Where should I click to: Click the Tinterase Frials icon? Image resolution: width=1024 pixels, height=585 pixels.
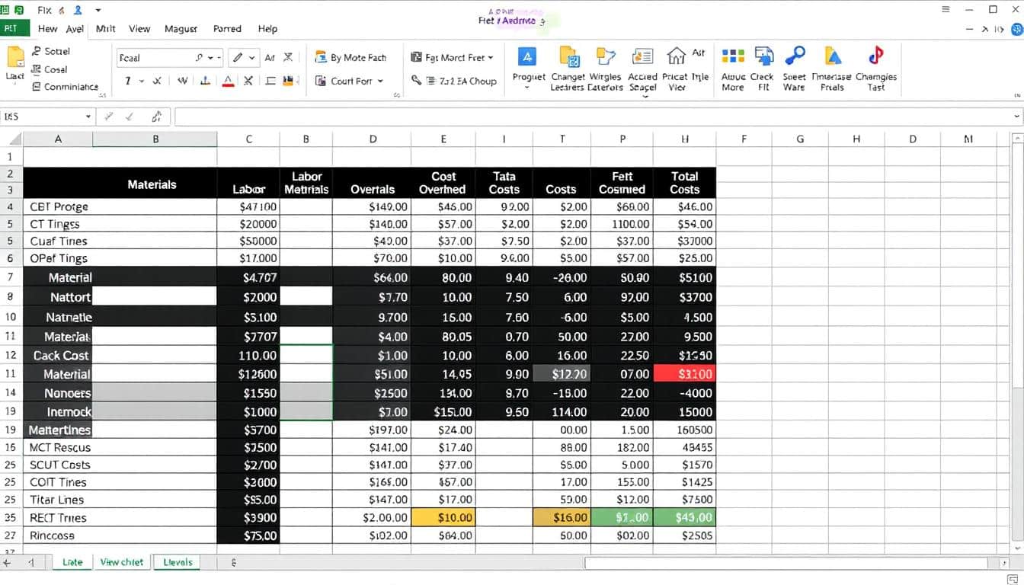click(x=834, y=56)
